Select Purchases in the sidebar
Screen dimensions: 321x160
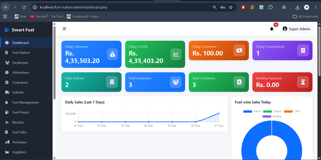[26, 142]
